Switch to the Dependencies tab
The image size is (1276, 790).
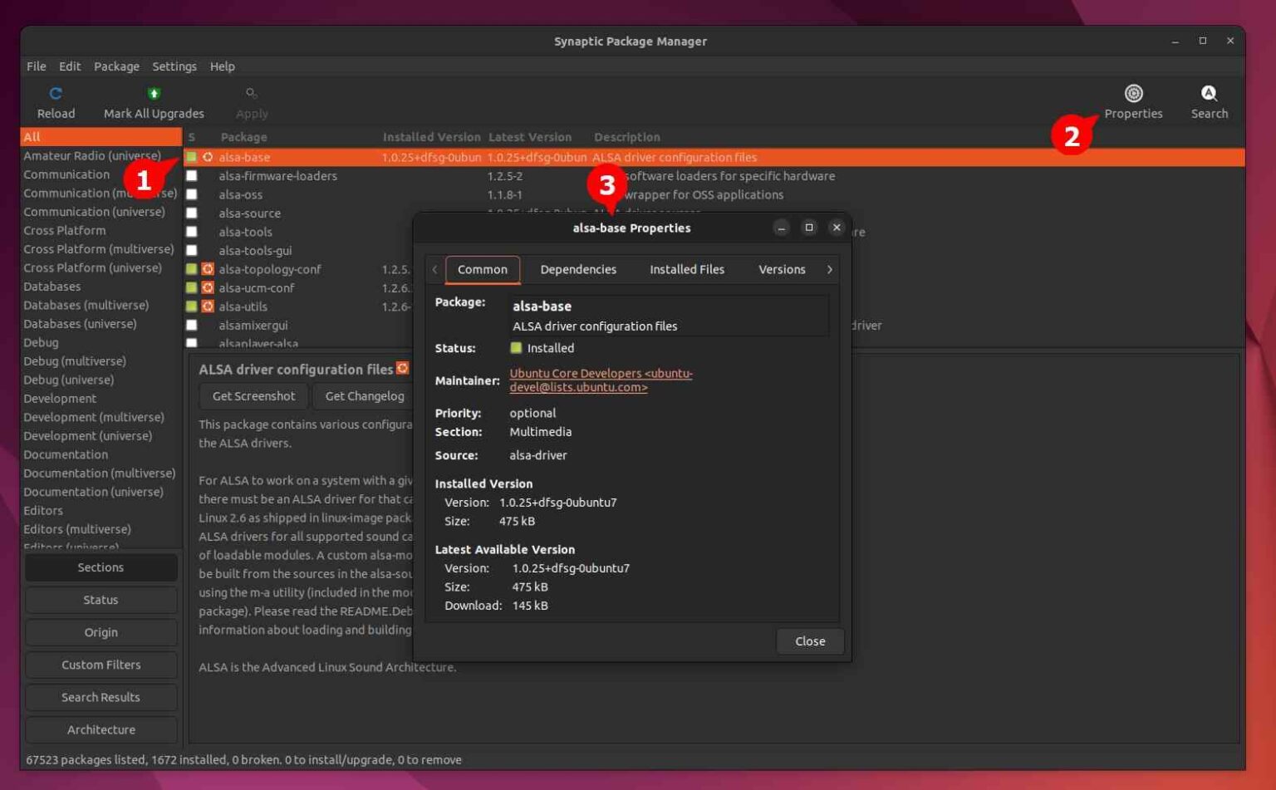click(x=578, y=269)
